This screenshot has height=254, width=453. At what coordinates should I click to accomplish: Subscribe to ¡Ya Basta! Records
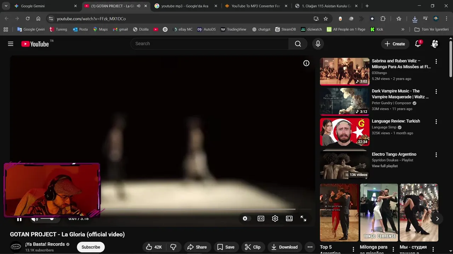91,247
